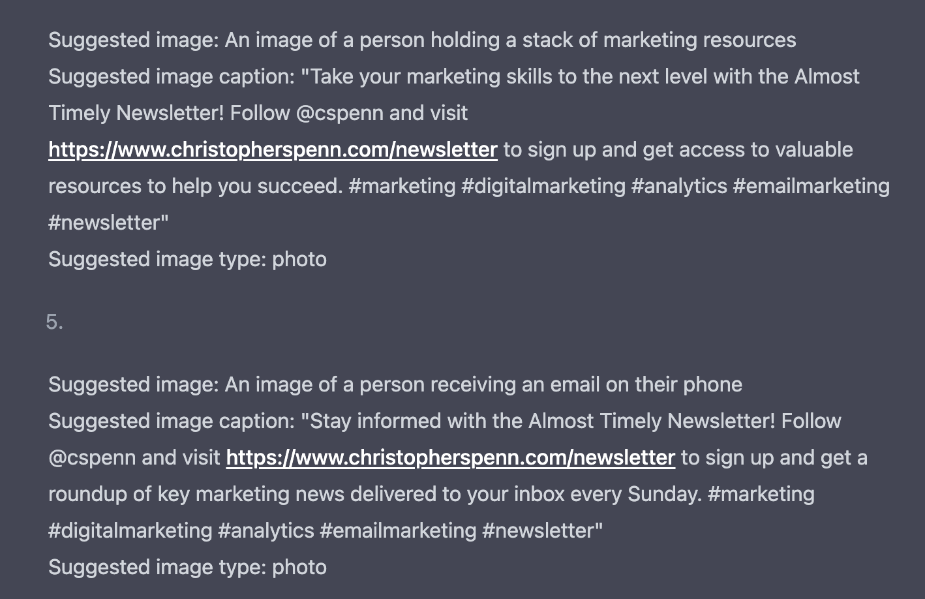The width and height of the screenshot is (925, 599).
Task: Click the first 'Suggested image type: photo' line
Action: click(x=187, y=260)
